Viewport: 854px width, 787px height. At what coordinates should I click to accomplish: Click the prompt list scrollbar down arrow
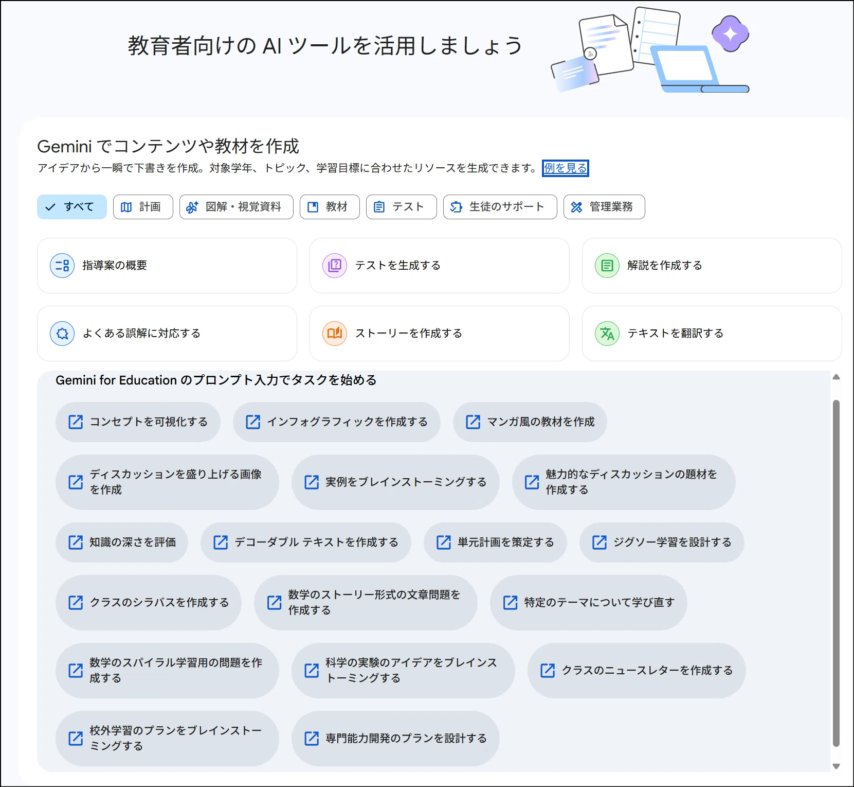coord(836,766)
